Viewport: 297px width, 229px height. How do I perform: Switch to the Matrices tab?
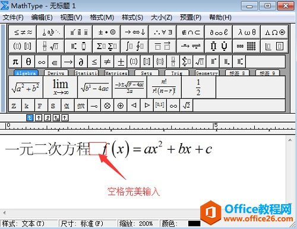tap(116, 73)
